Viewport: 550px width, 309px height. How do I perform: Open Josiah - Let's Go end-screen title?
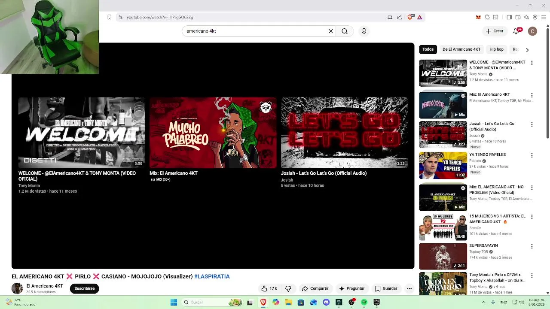(324, 173)
